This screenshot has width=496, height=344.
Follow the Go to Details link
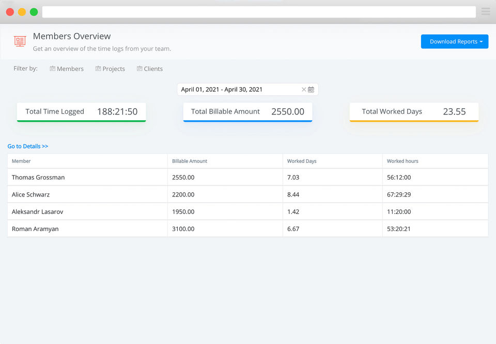pyautogui.click(x=28, y=146)
